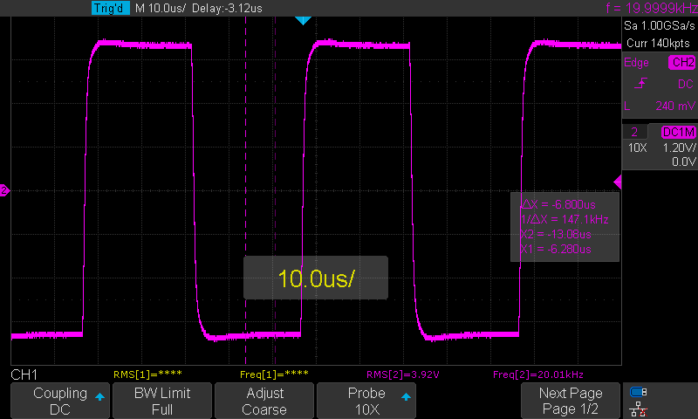This screenshot has height=419, width=698.
Task: Click the rising edge trigger slope icon
Action: point(640,84)
